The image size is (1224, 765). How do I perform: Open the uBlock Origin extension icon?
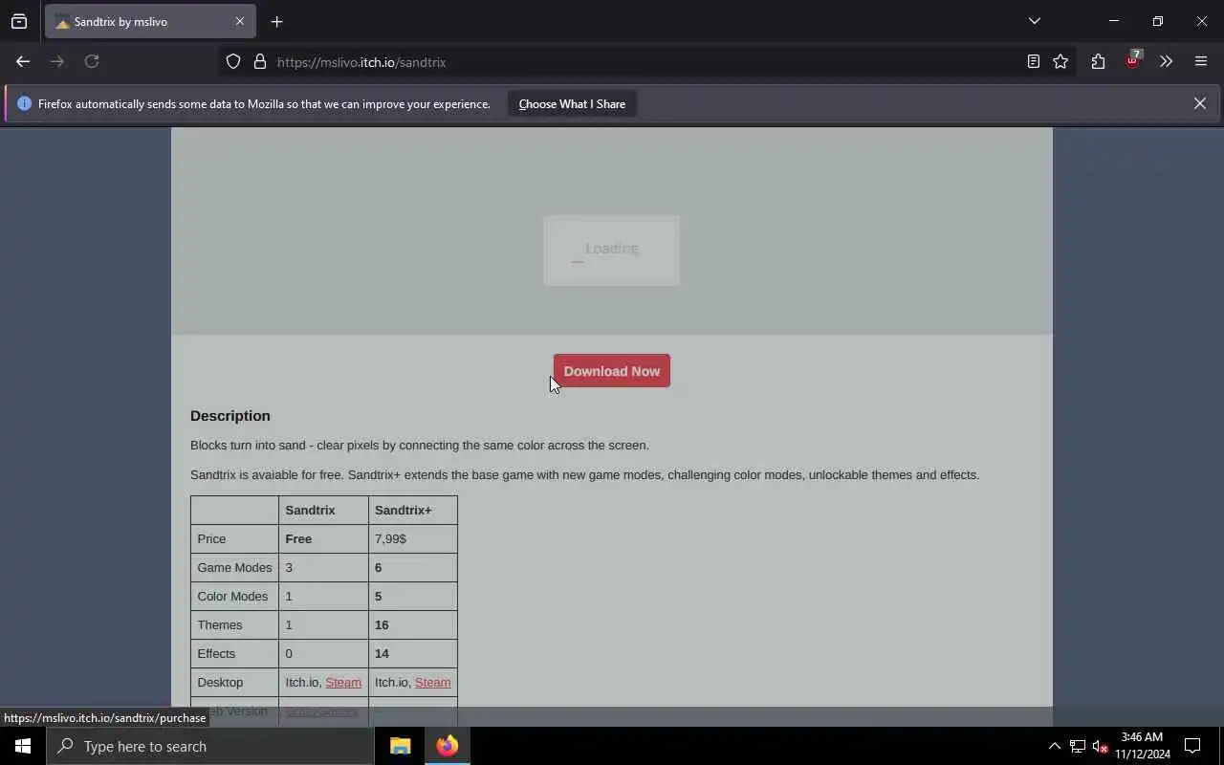(1132, 61)
